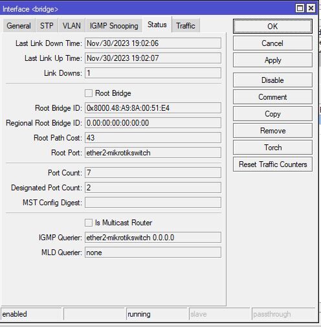Click the IGMP Querier field
Image resolution: width=321 pixels, height=327 pixels.
click(x=153, y=238)
